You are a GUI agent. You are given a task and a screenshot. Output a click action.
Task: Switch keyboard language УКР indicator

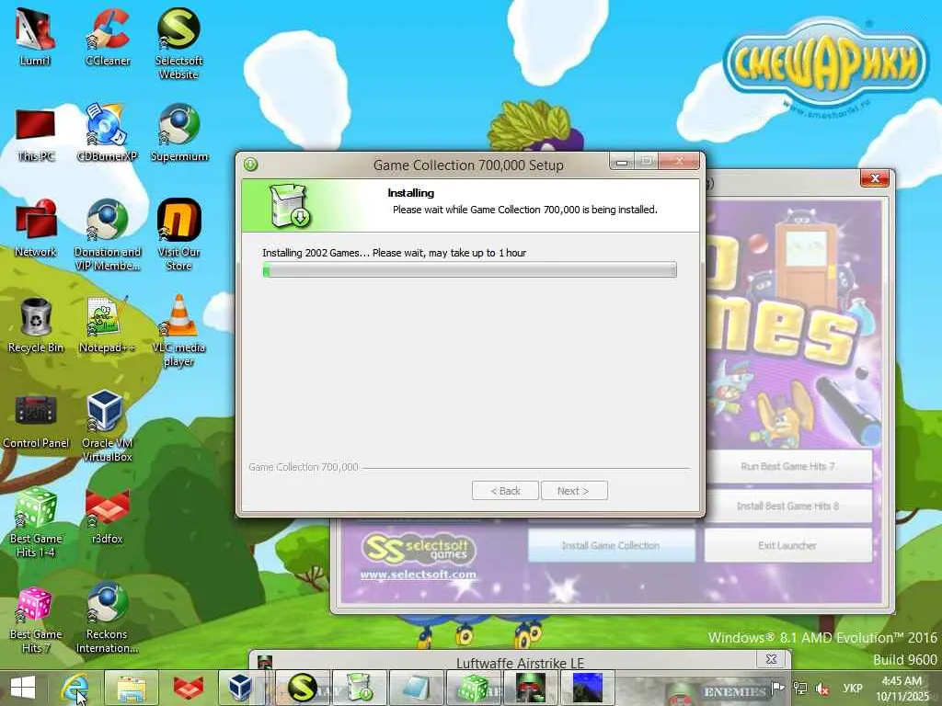tap(853, 688)
